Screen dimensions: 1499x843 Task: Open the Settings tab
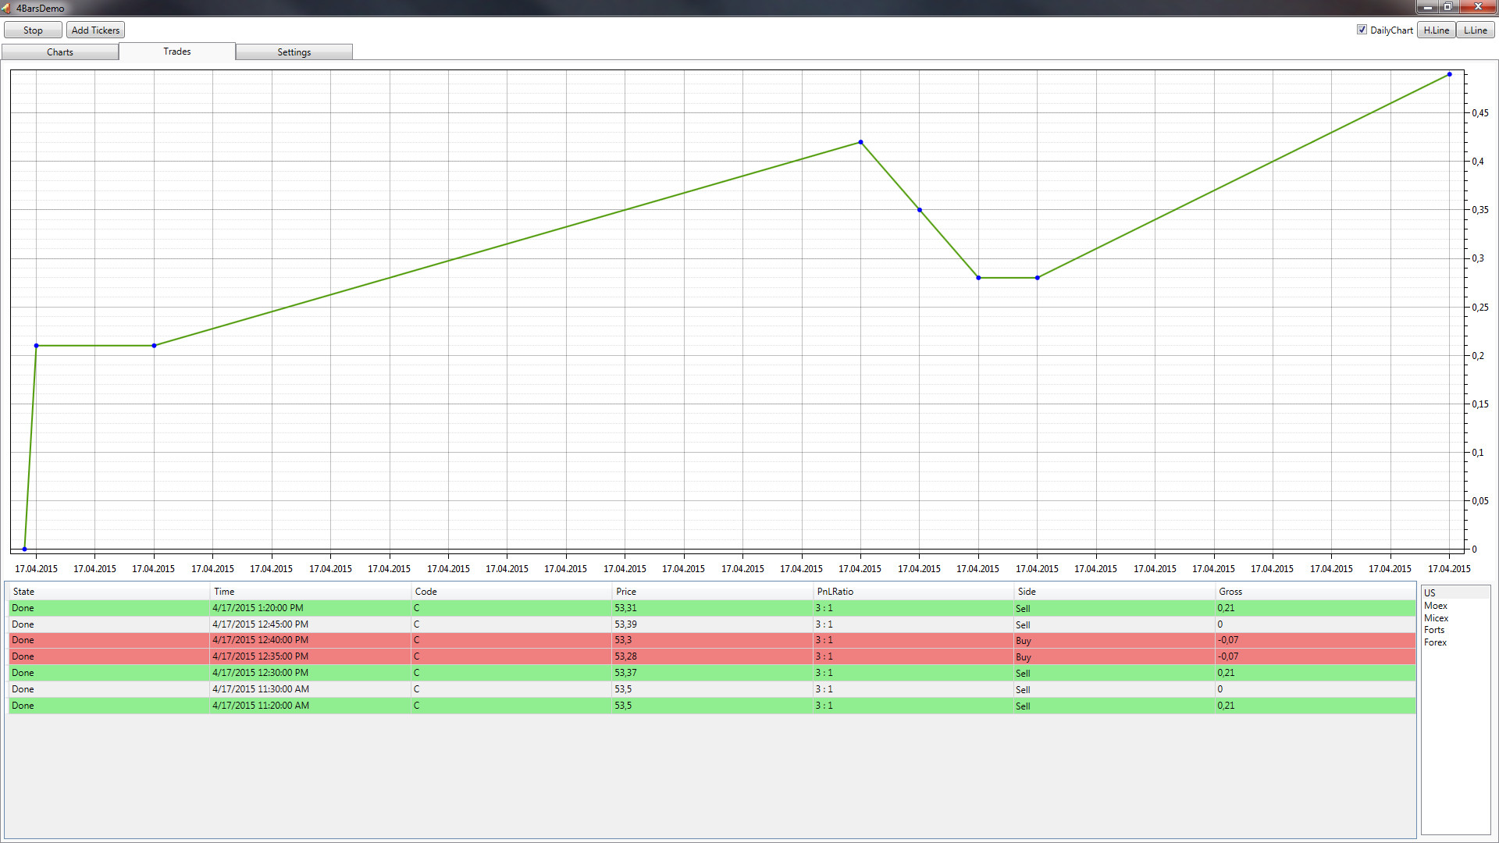click(x=294, y=52)
